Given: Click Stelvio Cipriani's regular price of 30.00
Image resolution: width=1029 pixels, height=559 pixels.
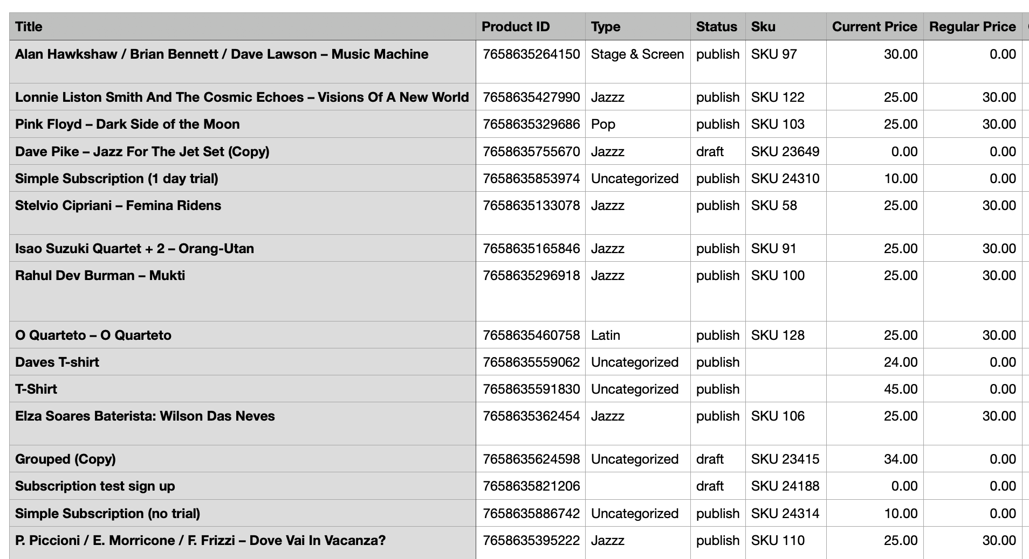Looking at the screenshot, I should coord(1002,205).
